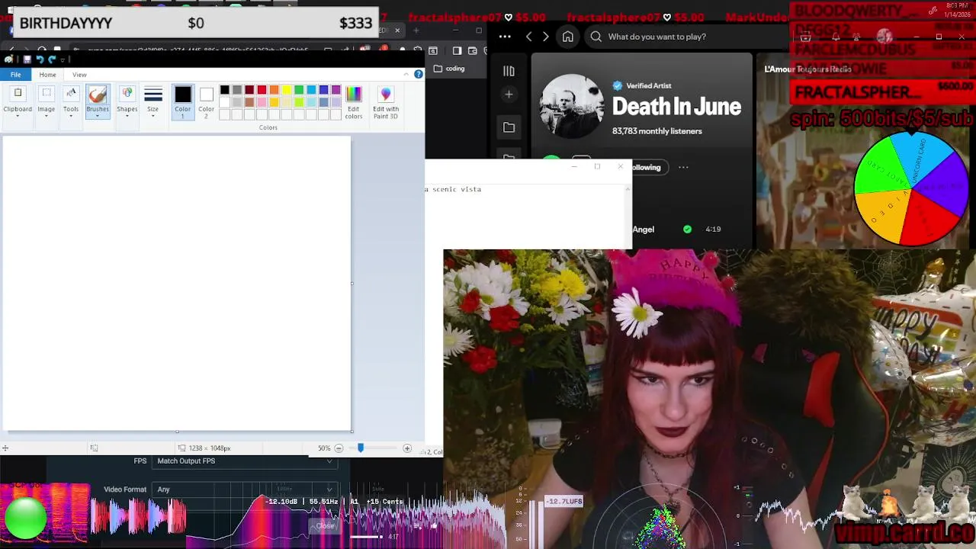Screen dimensions: 976x549
Task: Pick the purple color swatch
Action: 336,90
